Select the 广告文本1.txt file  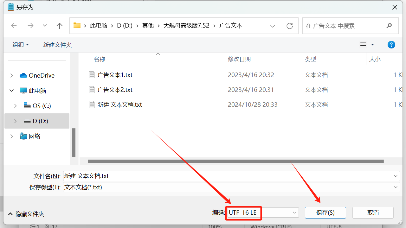pyautogui.click(x=115, y=75)
